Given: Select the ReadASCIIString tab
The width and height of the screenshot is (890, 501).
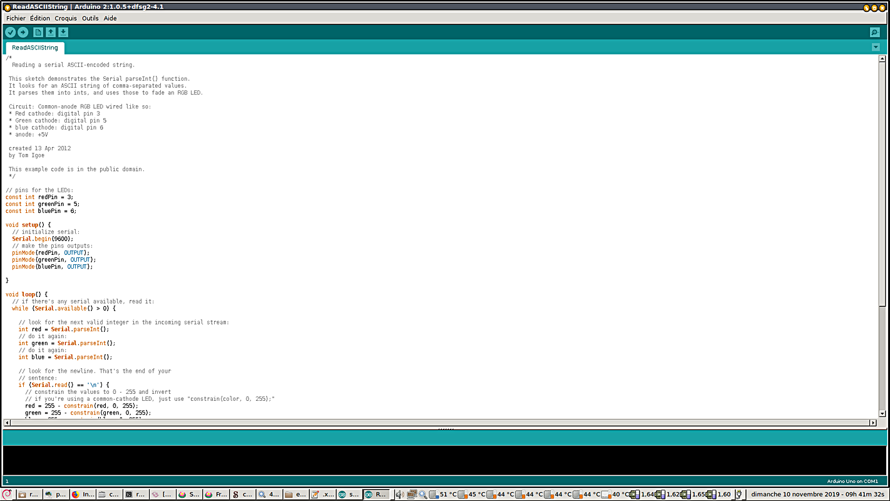Looking at the screenshot, I should click(x=35, y=48).
